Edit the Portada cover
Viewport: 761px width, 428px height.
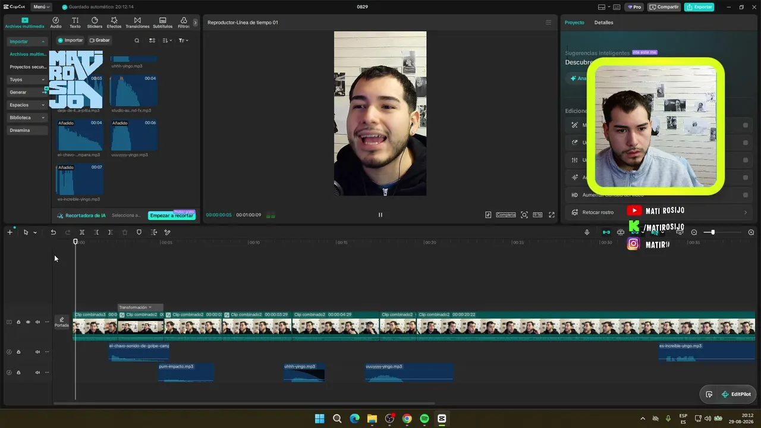click(x=62, y=322)
